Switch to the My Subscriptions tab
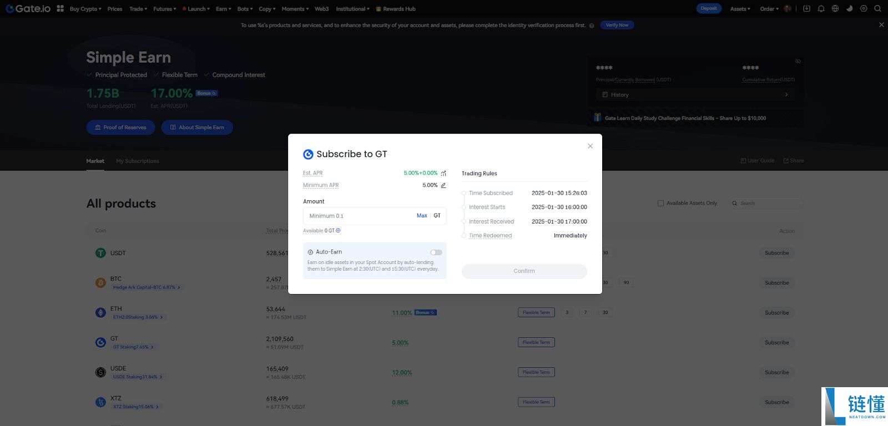888x426 pixels. [x=138, y=161]
